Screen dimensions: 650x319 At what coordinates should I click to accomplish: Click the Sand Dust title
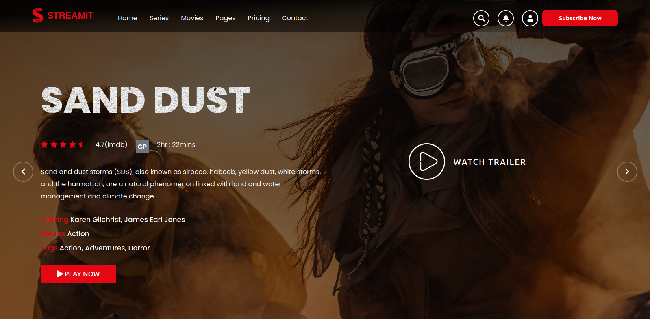tap(146, 100)
